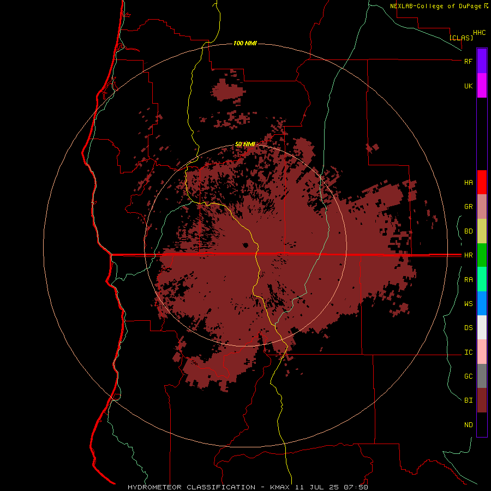This screenshot has height=491, width=491.
Task: Click the RF legend label
Action: coord(468,62)
